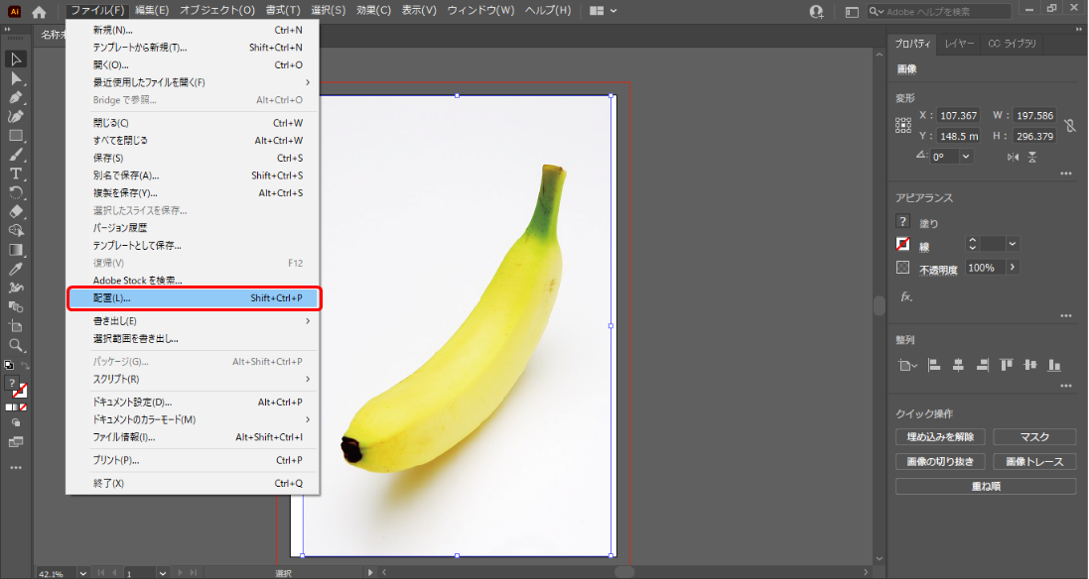Click the X position input field
This screenshot has height=579, width=1089.
[x=958, y=114]
